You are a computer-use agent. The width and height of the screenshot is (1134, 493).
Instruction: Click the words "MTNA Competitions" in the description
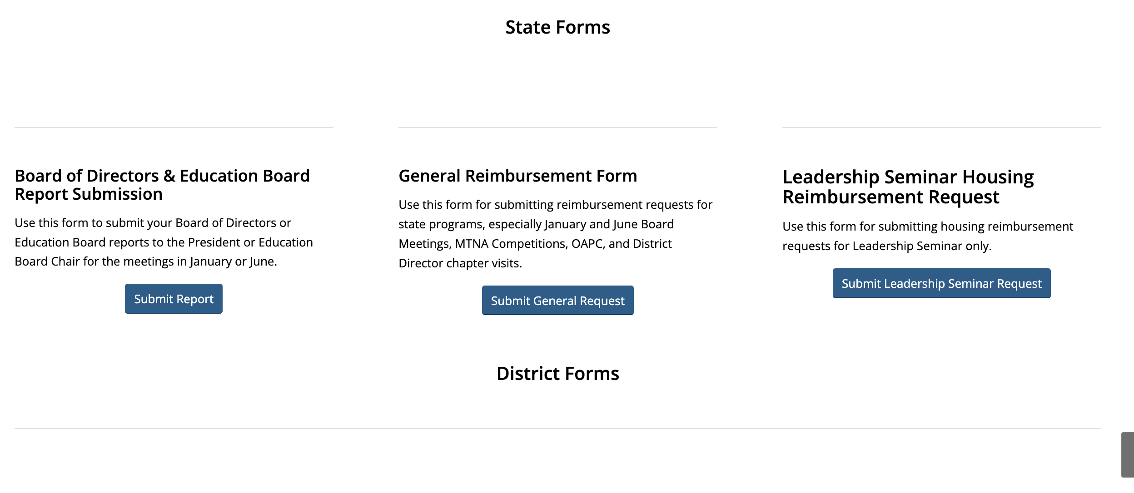(511, 244)
